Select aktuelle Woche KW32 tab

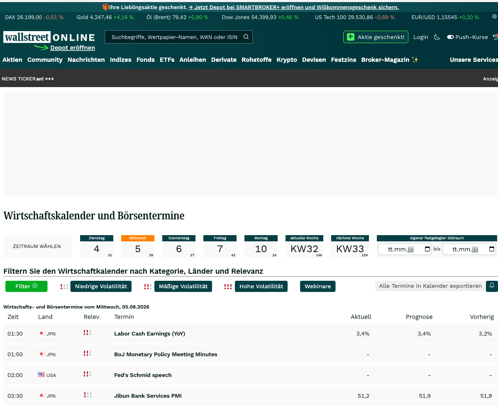304,246
